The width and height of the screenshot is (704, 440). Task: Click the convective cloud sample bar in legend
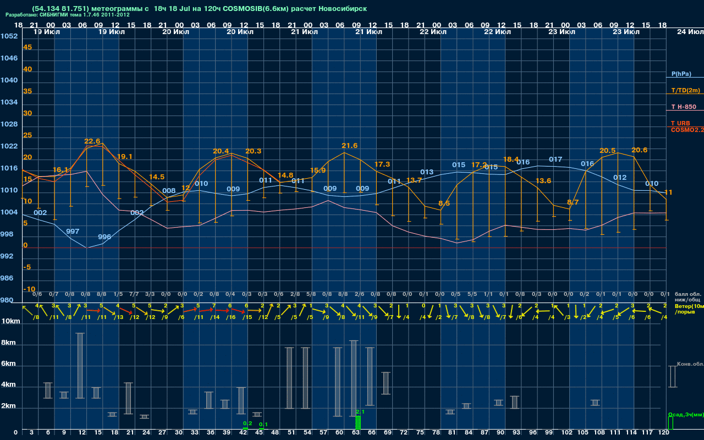(672, 377)
